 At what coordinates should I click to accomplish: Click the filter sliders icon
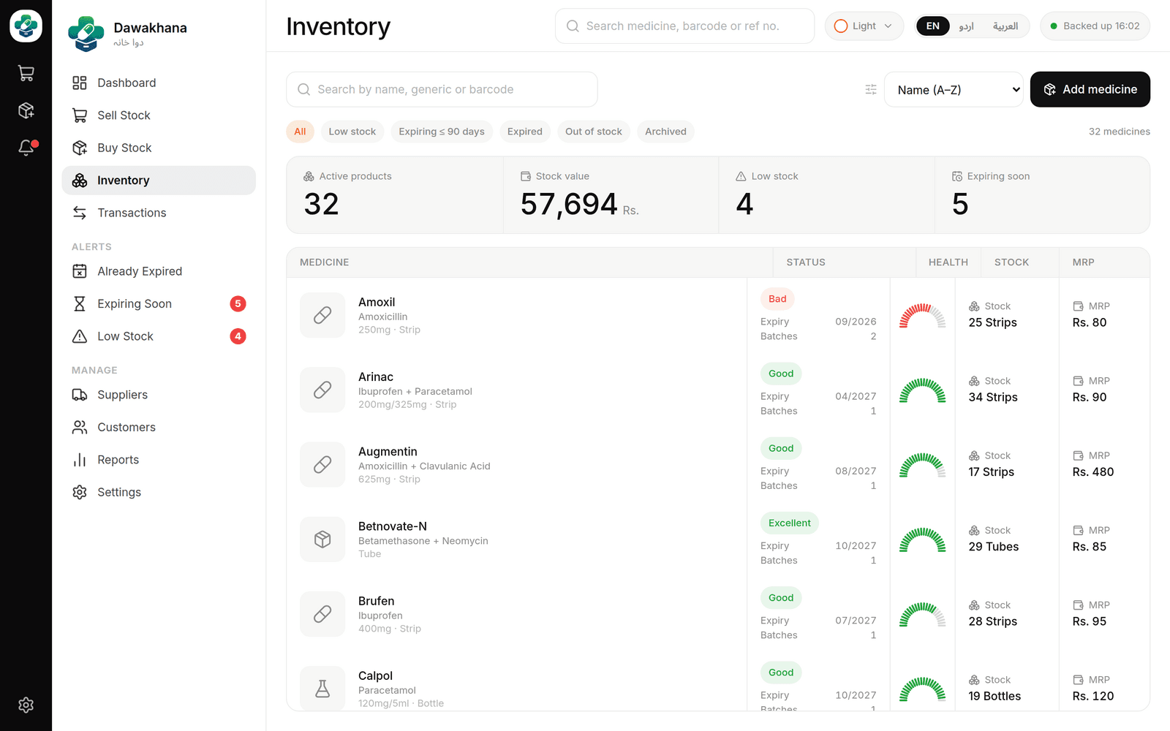tap(871, 89)
